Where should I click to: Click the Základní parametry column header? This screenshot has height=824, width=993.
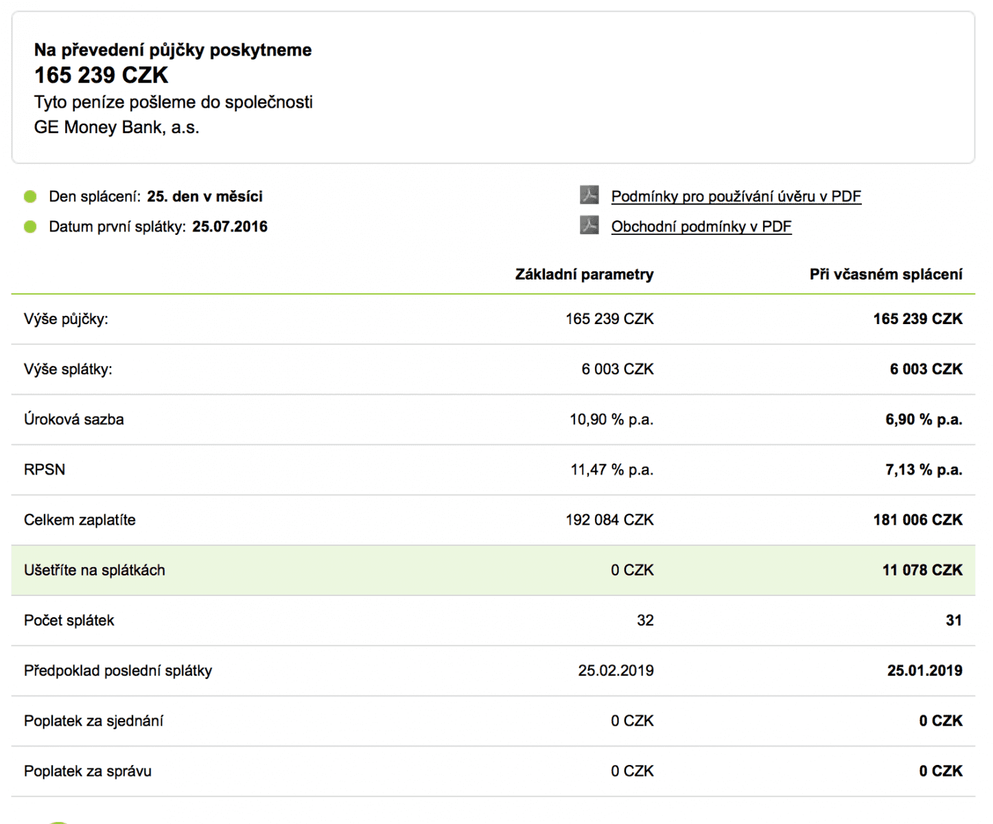pos(584,275)
